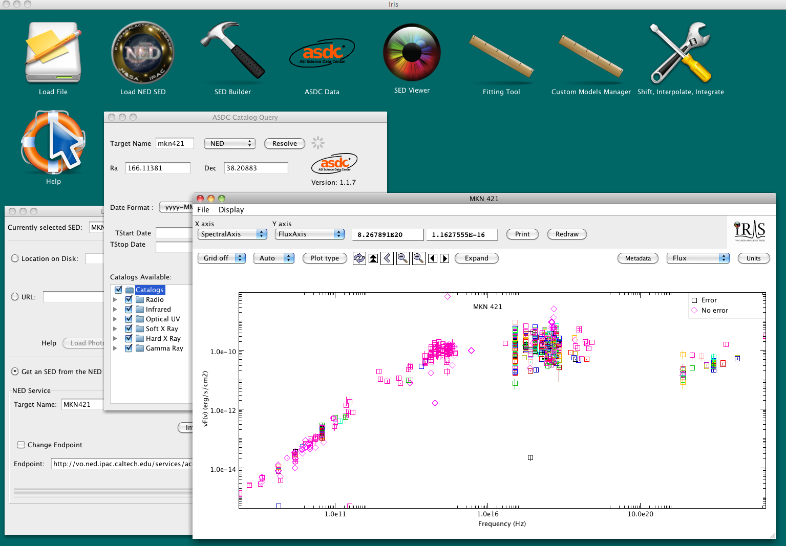Expand the Infrared catalog tree node
Viewport: 786px width, 546px height.
point(115,310)
